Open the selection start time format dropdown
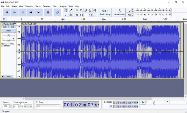 137,102
